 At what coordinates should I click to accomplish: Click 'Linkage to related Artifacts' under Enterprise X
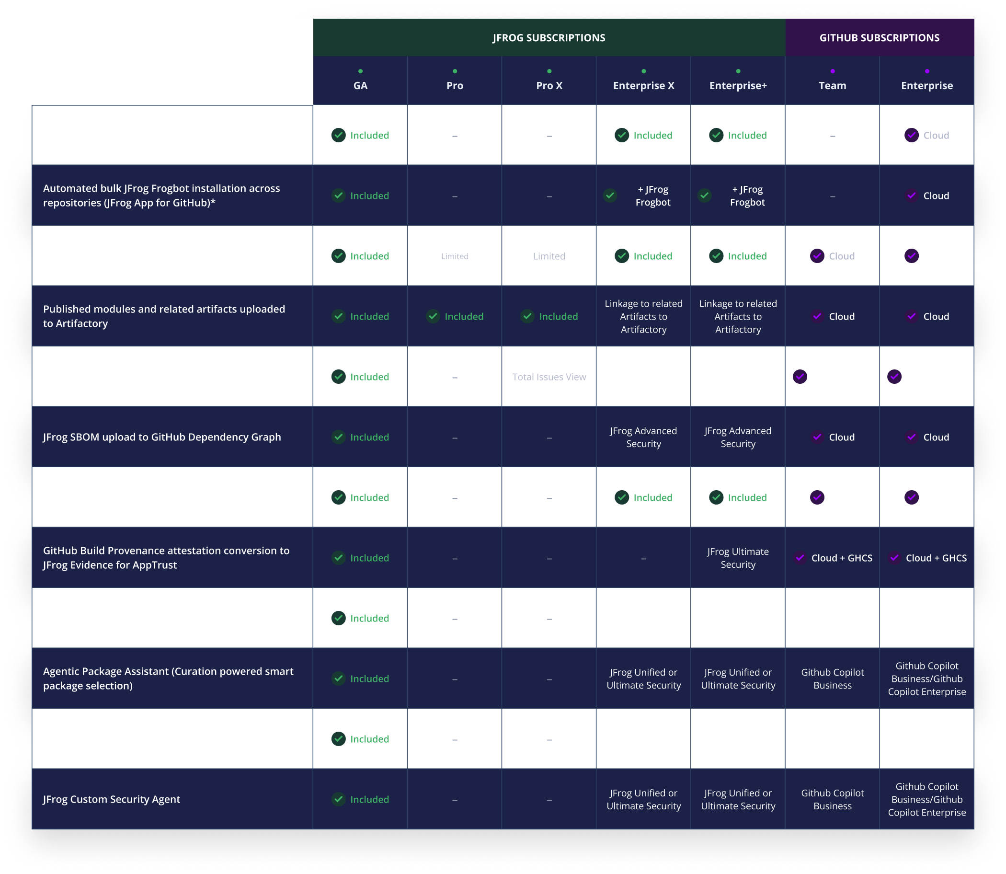point(644,317)
